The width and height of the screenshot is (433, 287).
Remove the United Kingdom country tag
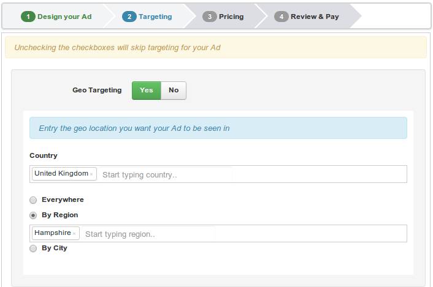(x=92, y=174)
